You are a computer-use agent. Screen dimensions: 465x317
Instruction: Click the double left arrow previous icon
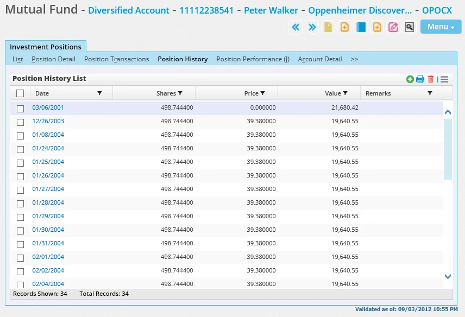296,27
